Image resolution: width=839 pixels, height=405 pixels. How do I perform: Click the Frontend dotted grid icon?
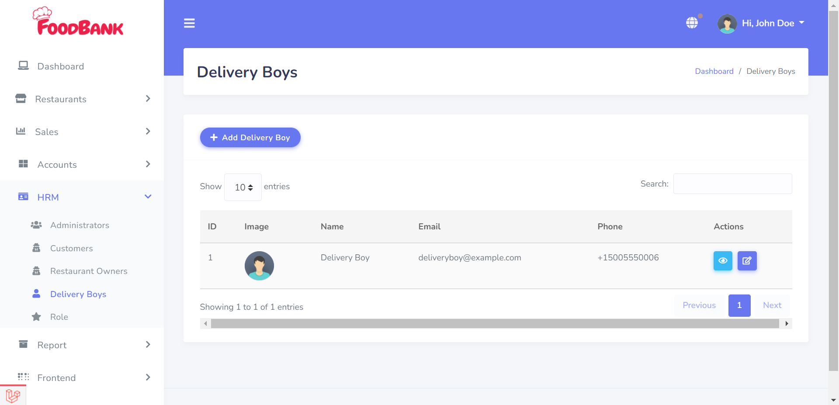point(23,377)
